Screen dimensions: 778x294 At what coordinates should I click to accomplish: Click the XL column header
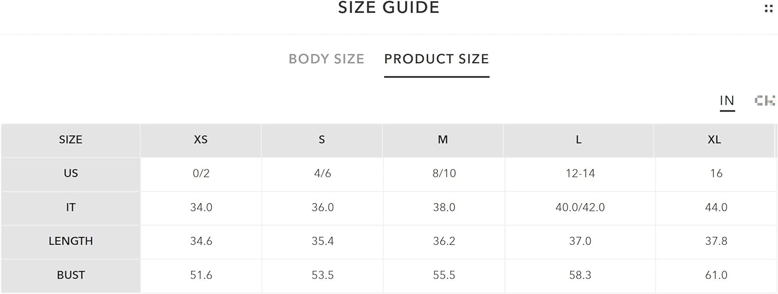(x=715, y=140)
